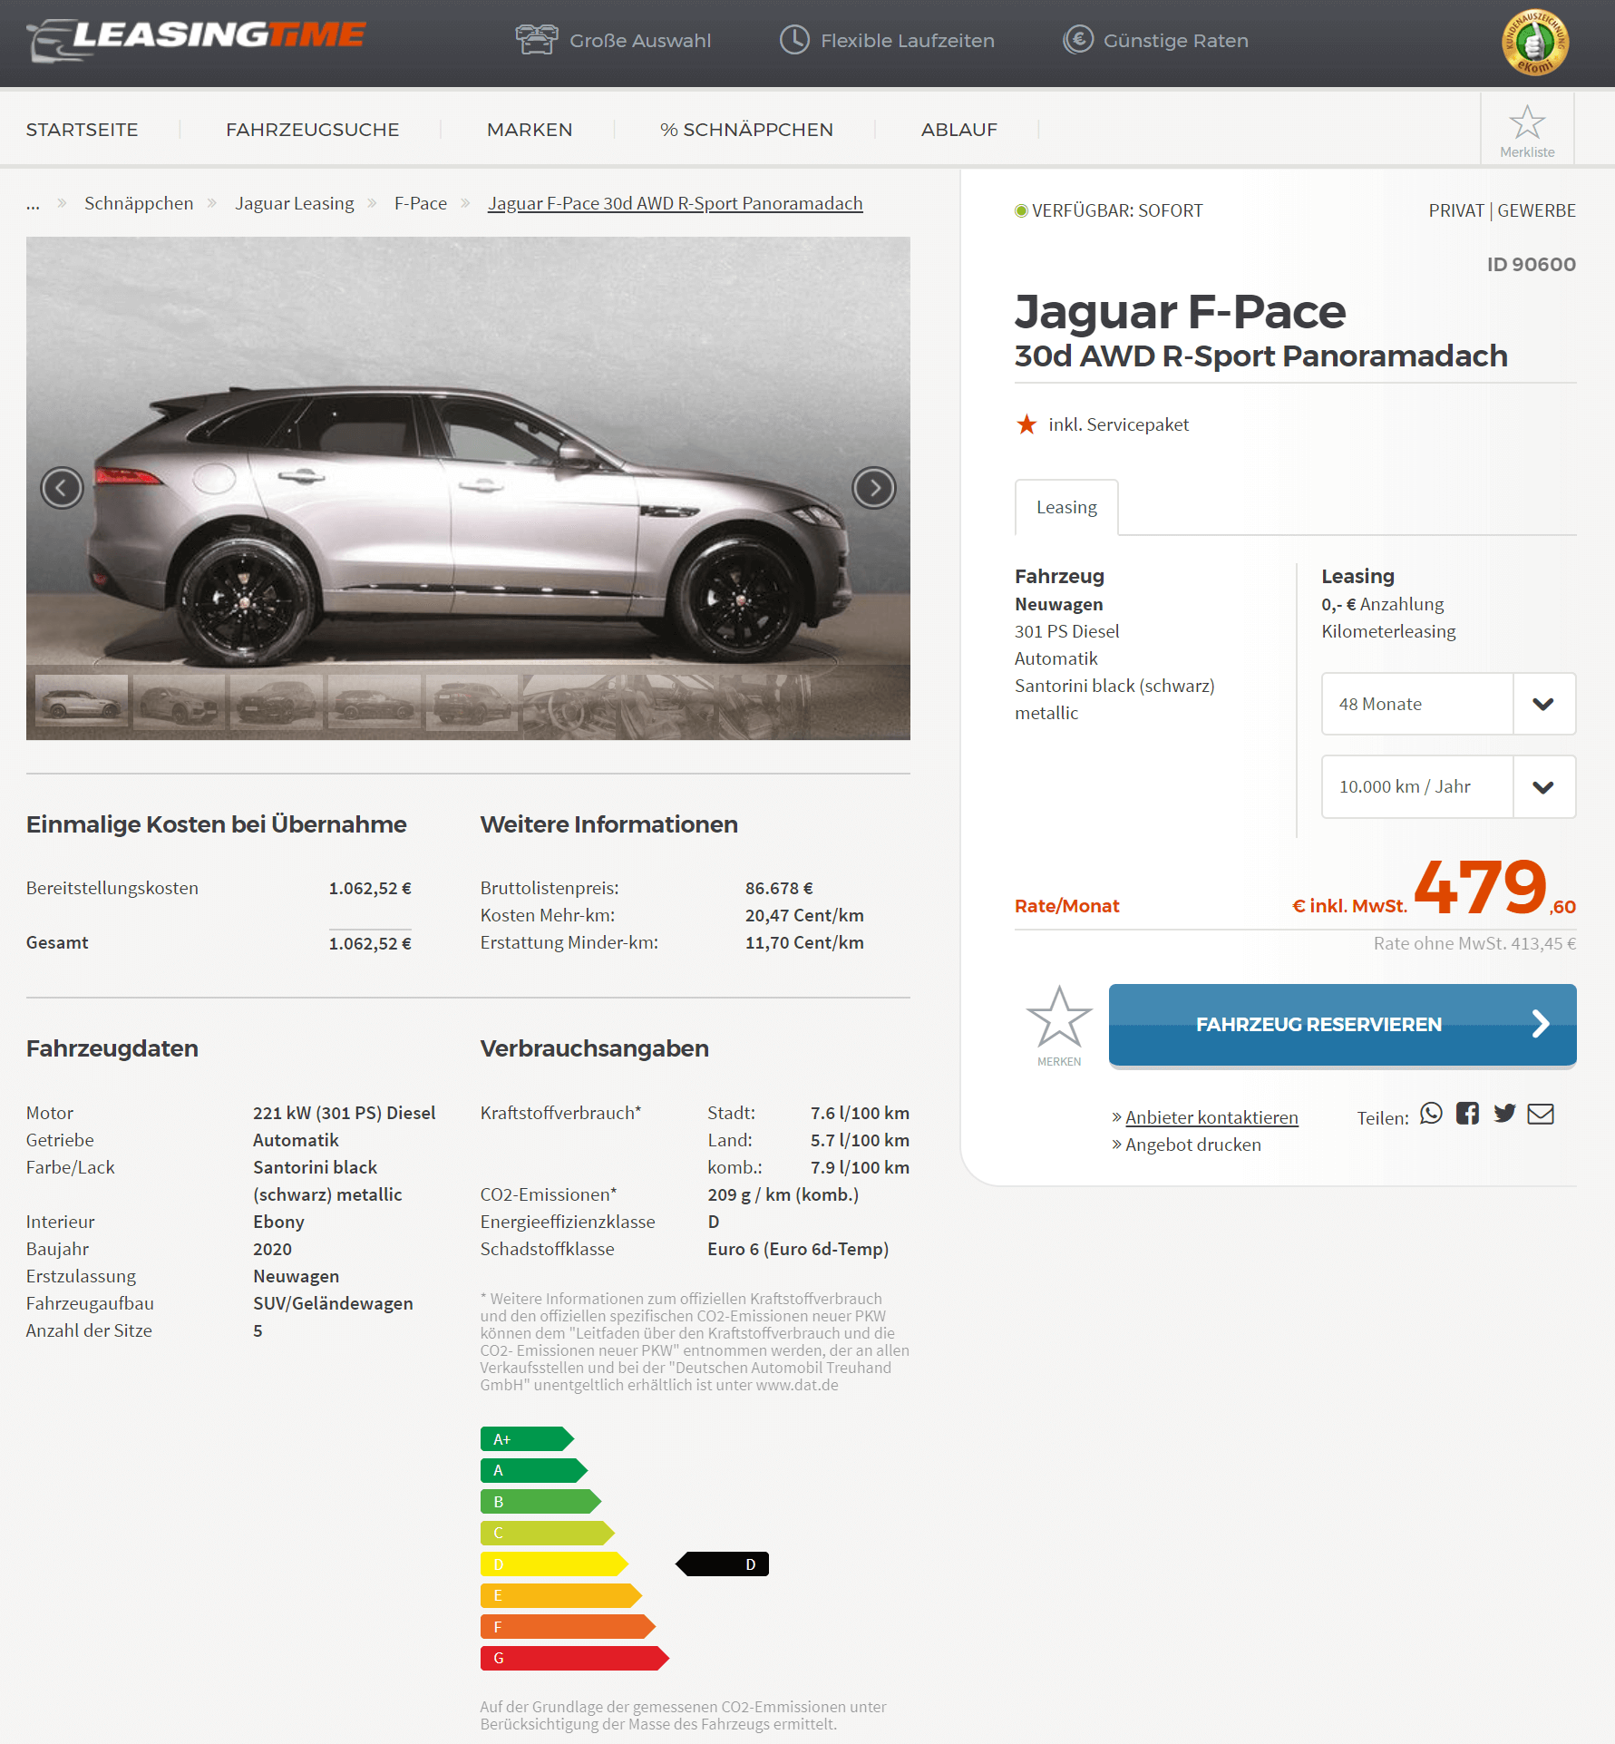Click Anbieter kontaktieren link

coord(1211,1117)
